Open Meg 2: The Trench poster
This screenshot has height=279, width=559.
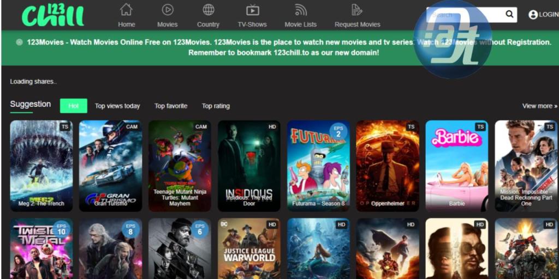41,166
